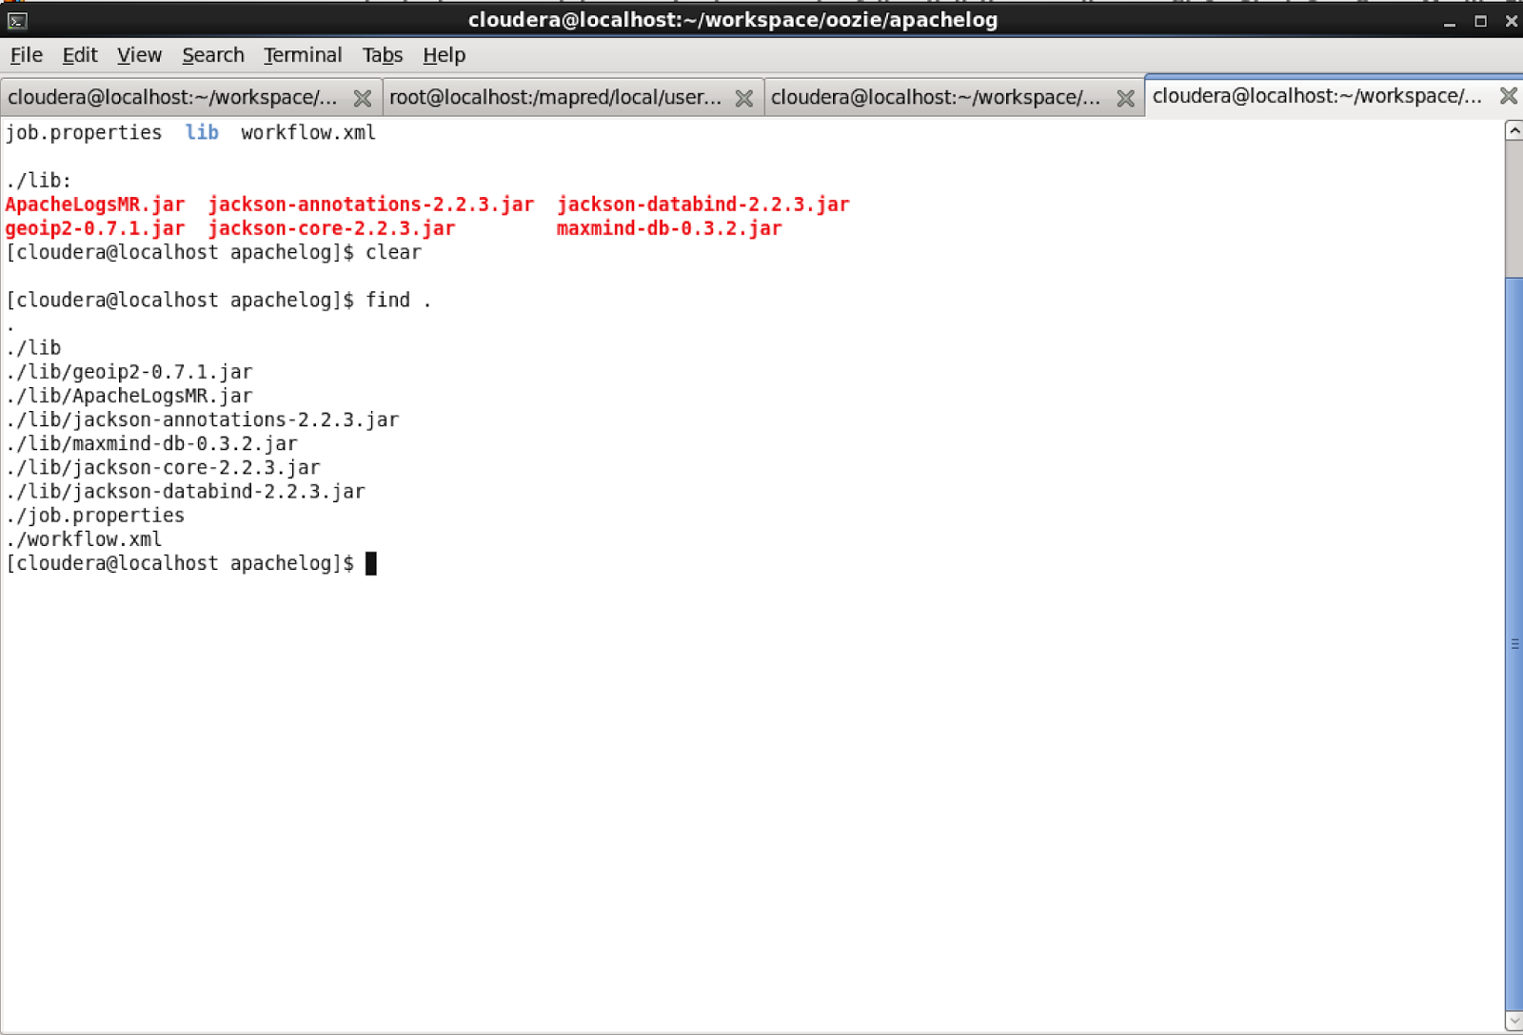Click the scrollbar up arrow
This screenshot has height=1035, width=1523.
1513,130
